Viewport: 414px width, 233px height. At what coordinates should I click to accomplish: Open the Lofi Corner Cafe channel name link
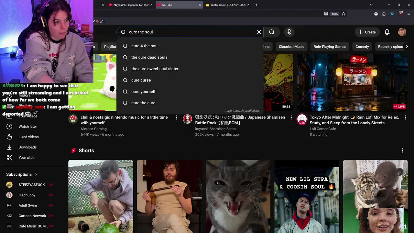click(x=323, y=129)
